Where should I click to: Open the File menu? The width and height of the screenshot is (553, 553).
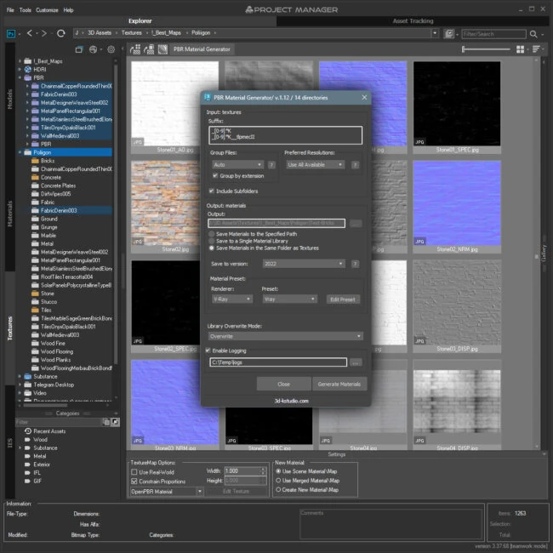click(10, 10)
